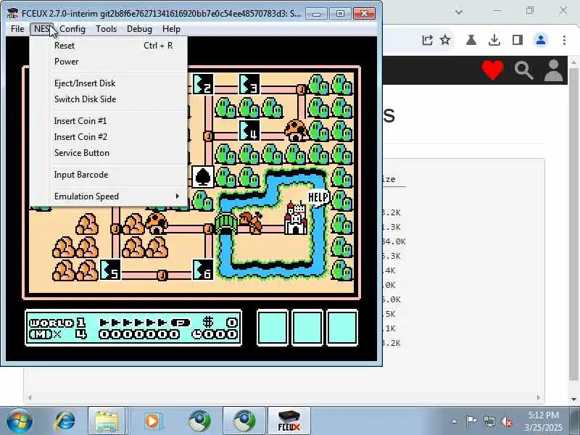Click the red heart icon on webpage

[492, 70]
